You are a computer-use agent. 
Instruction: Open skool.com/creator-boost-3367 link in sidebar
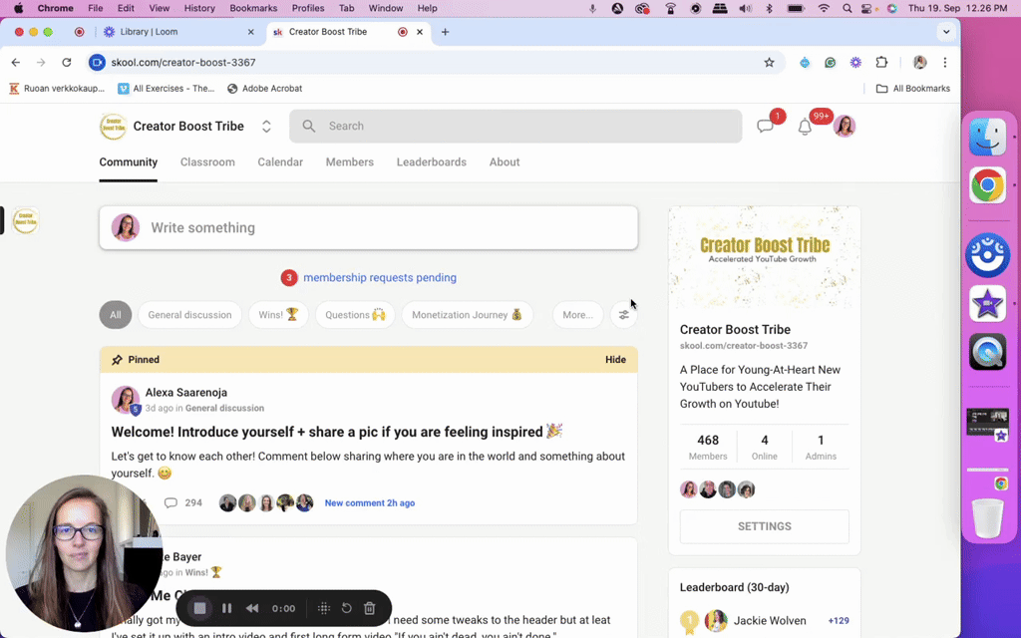pyautogui.click(x=744, y=346)
